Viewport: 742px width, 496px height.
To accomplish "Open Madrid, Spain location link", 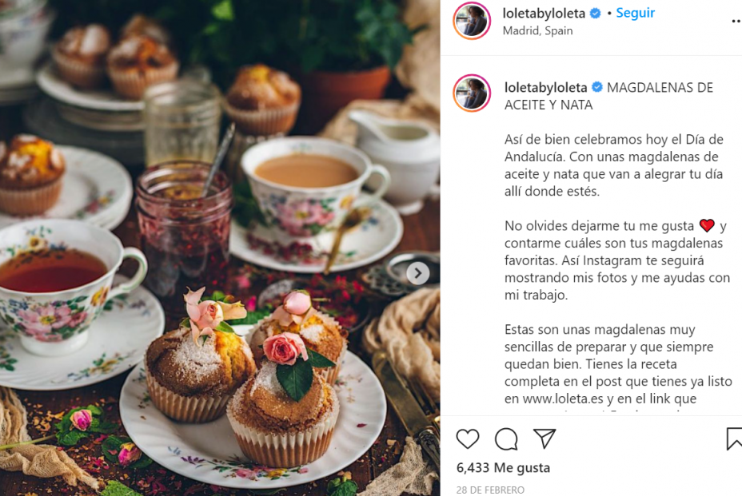I will pos(537,30).
